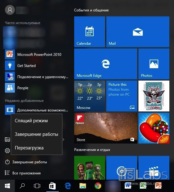Choose Спящий режим from power menu
The height and width of the screenshot is (192, 174).
[x=37, y=121]
